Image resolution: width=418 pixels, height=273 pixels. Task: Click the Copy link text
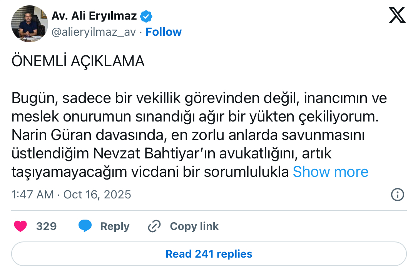coord(194,226)
